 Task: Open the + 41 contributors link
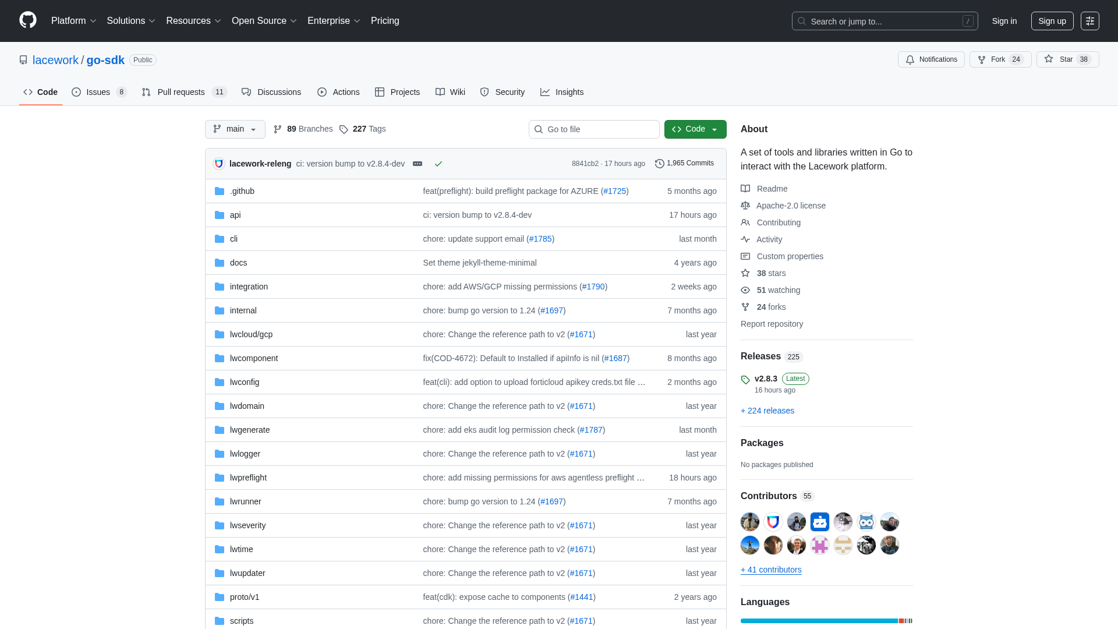[771, 570]
